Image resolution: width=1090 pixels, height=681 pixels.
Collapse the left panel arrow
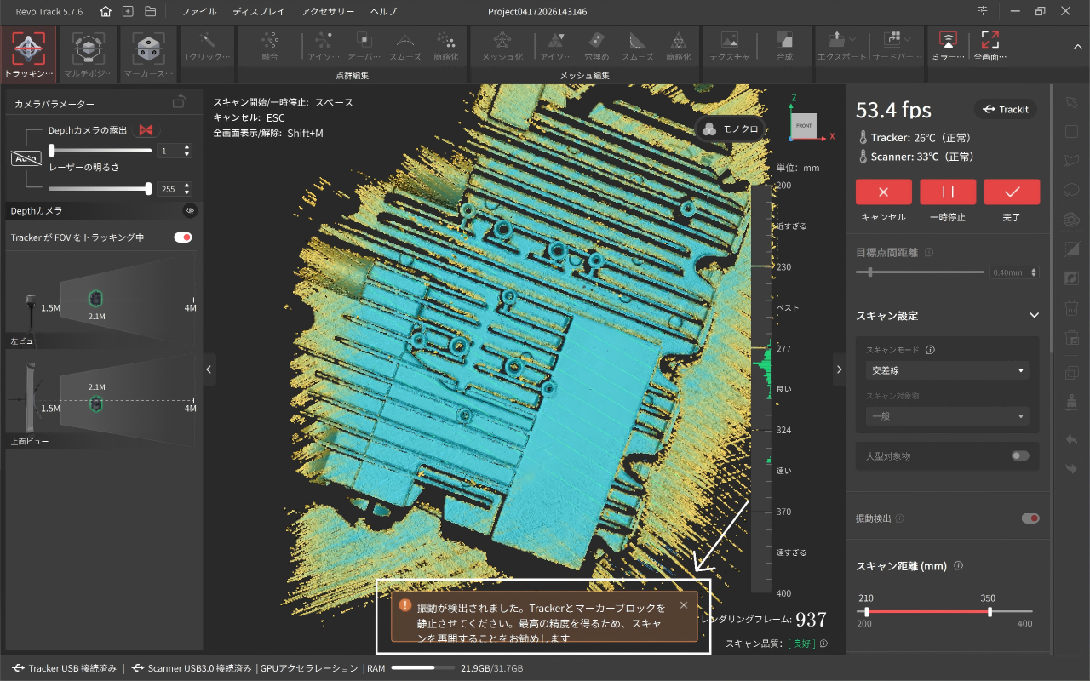click(x=209, y=369)
